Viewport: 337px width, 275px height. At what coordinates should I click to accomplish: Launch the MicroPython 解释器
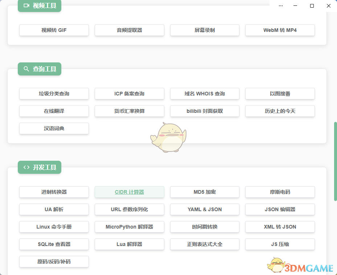(x=129, y=227)
